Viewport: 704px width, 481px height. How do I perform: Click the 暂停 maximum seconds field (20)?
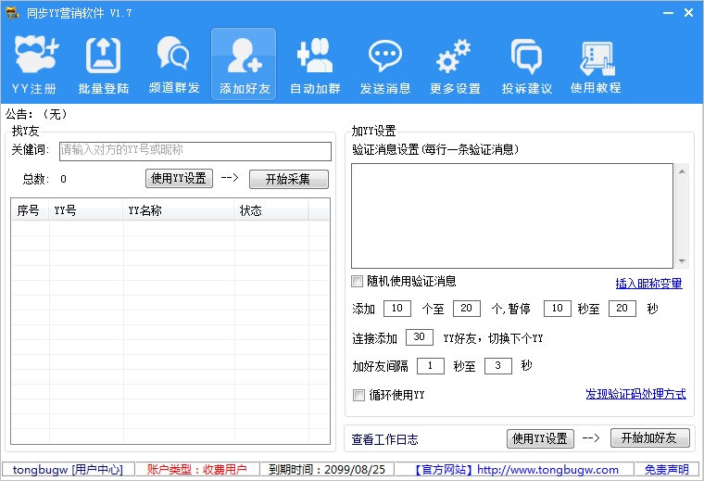click(x=622, y=309)
